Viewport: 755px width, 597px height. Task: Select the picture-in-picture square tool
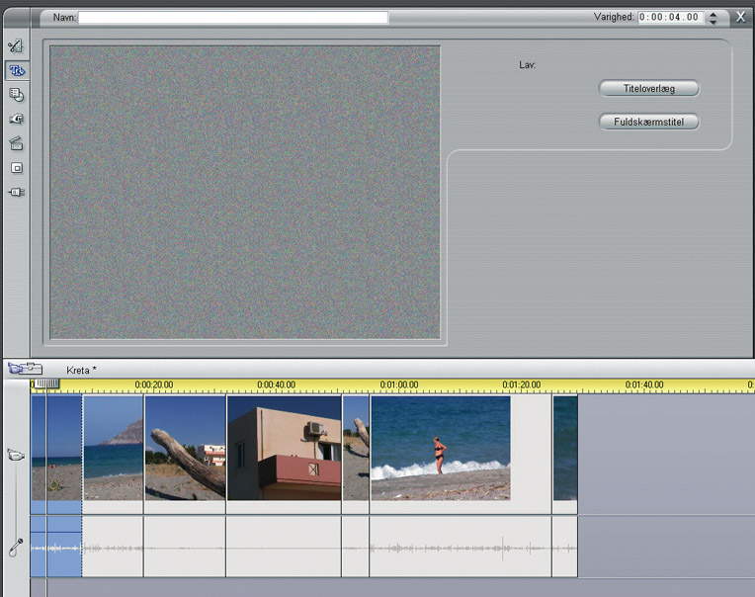tap(16, 168)
